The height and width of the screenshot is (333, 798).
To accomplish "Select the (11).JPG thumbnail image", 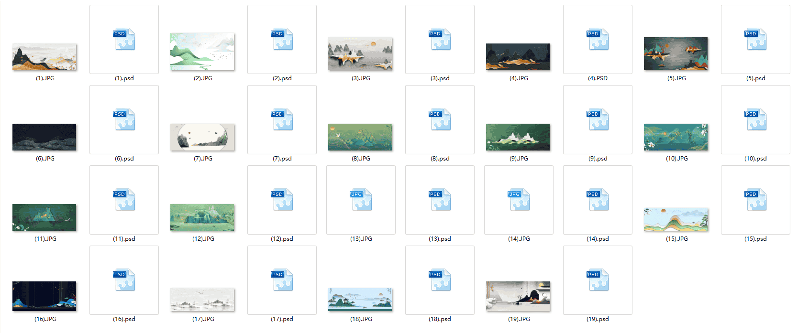I will click(x=44, y=217).
